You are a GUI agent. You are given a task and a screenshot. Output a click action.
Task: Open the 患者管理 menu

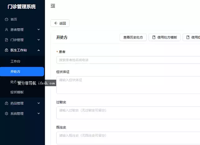22,30
